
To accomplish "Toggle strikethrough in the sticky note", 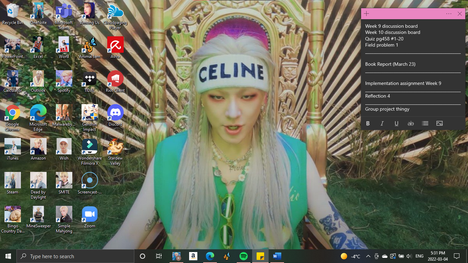I will point(410,123).
